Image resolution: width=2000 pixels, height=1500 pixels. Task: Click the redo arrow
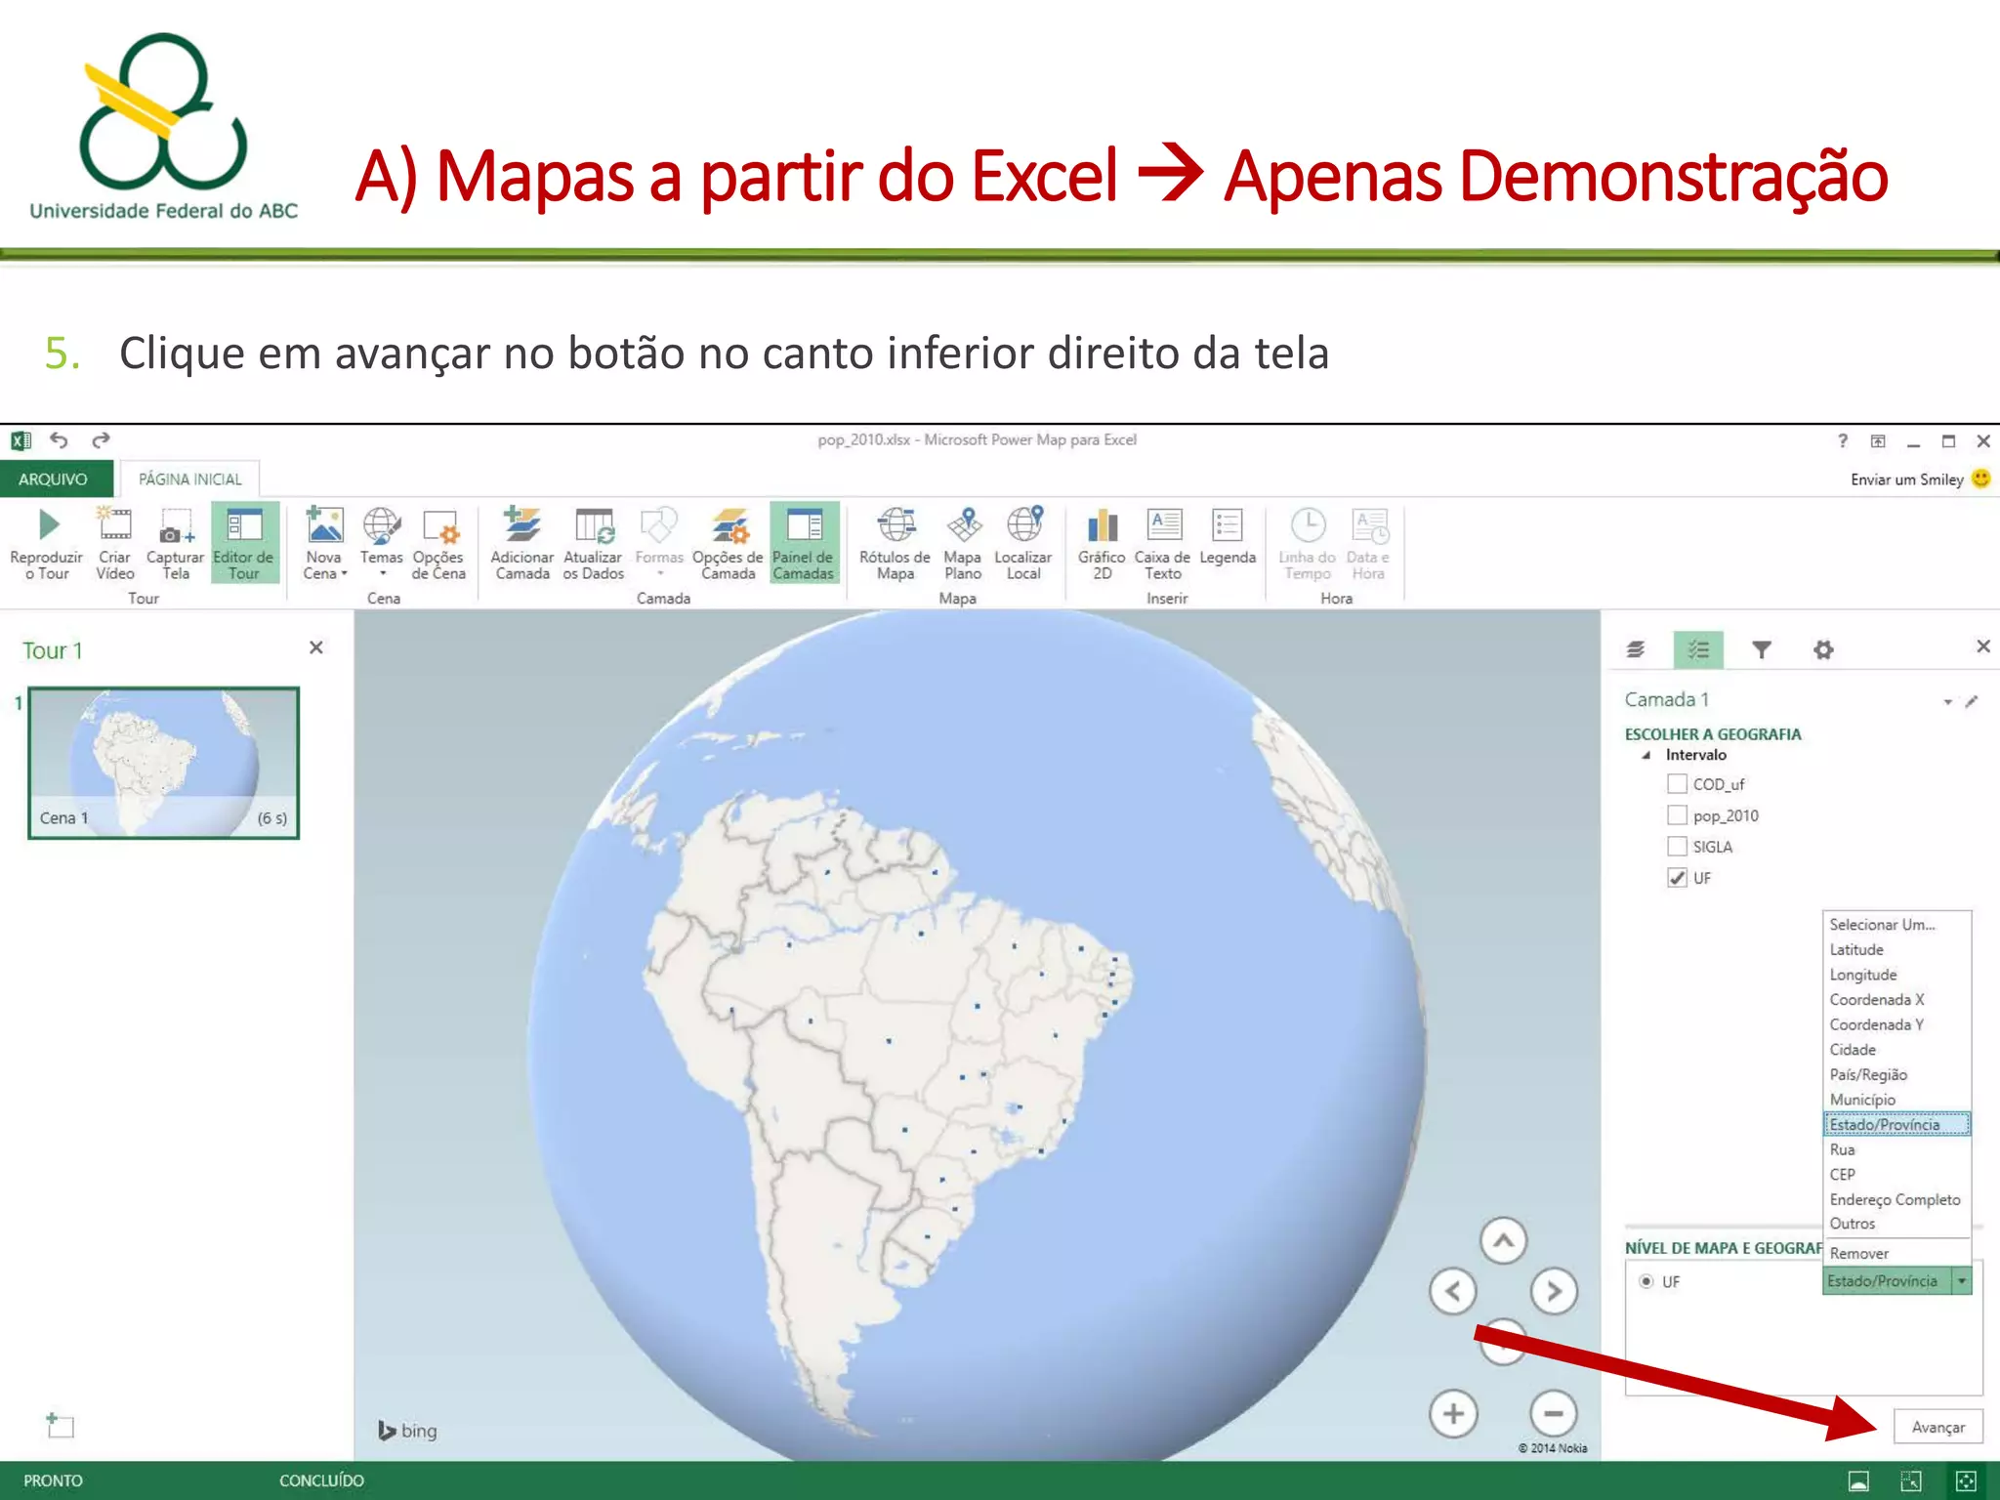tap(101, 440)
